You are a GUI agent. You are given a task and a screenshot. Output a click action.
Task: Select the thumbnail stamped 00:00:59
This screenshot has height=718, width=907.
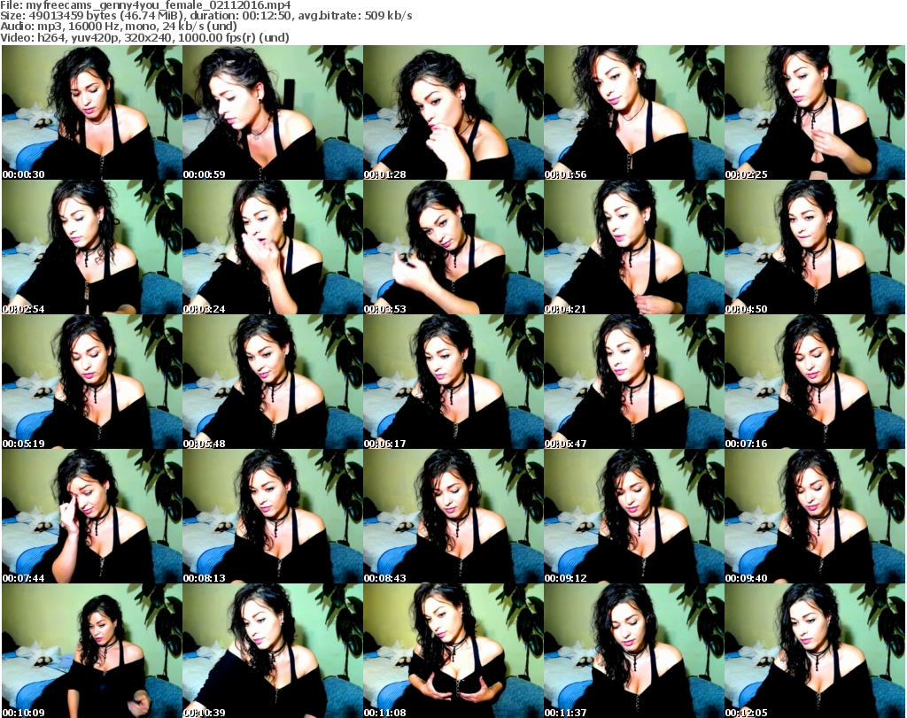273,112
